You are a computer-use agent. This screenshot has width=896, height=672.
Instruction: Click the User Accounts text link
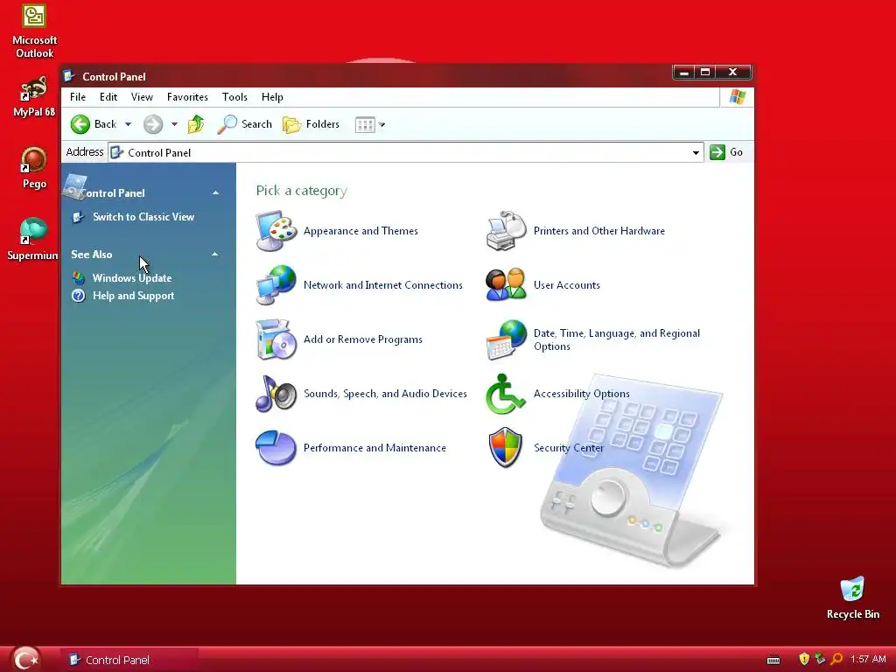point(567,285)
